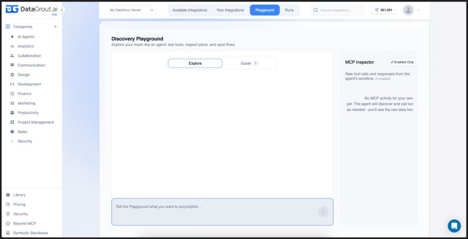Click the Marketing icon

pos(12,103)
